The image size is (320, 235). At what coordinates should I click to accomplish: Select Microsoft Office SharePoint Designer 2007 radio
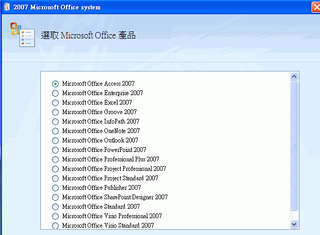tap(55, 197)
